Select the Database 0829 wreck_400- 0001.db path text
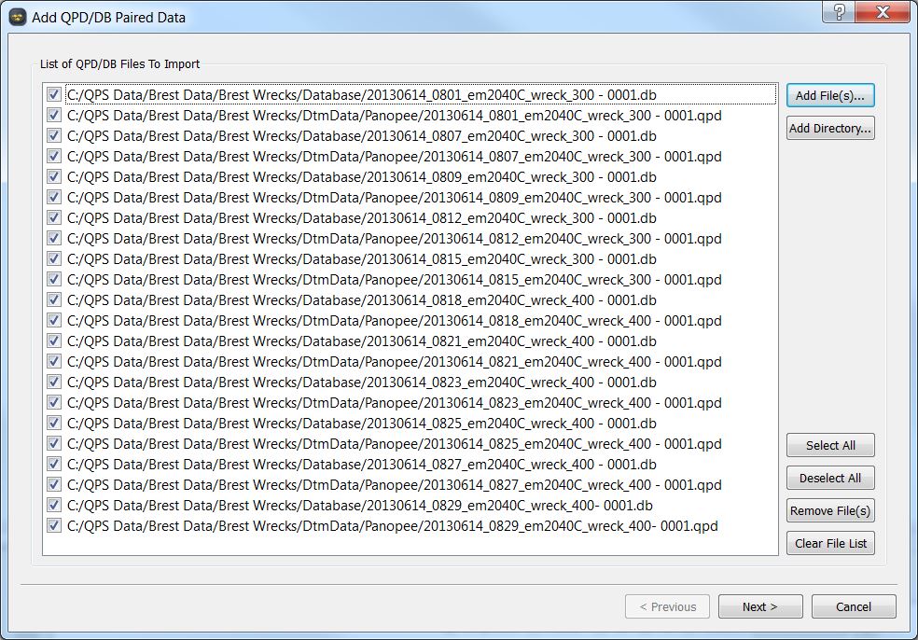The image size is (918, 640). coord(360,506)
